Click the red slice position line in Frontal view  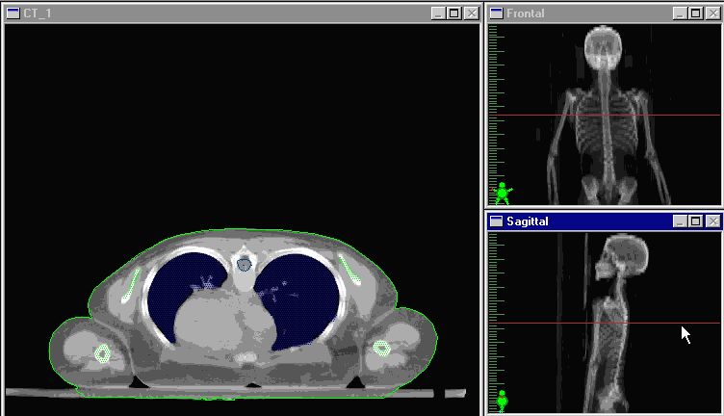pos(605,115)
